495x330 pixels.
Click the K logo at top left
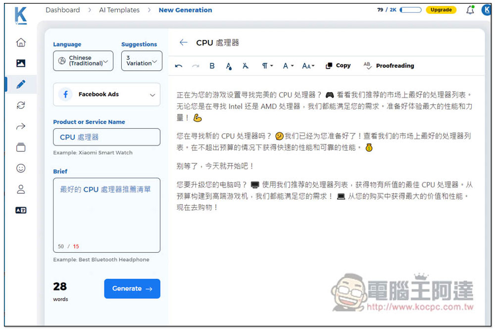click(x=20, y=15)
